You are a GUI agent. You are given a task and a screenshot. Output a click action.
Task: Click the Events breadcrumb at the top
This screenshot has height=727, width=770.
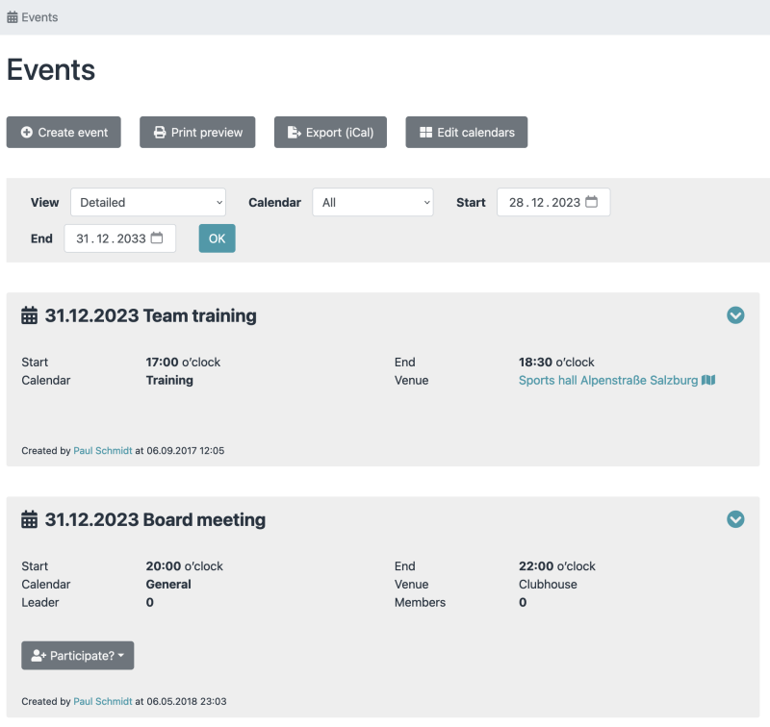[x=39, y=16]
